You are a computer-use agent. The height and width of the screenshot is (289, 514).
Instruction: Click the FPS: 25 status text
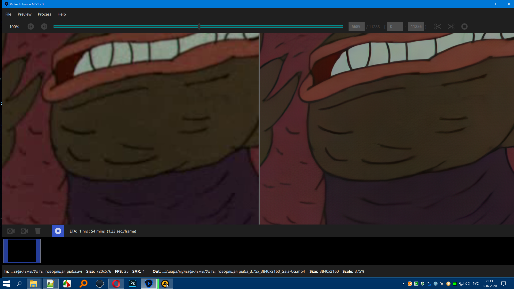click(x=122, y=271)
